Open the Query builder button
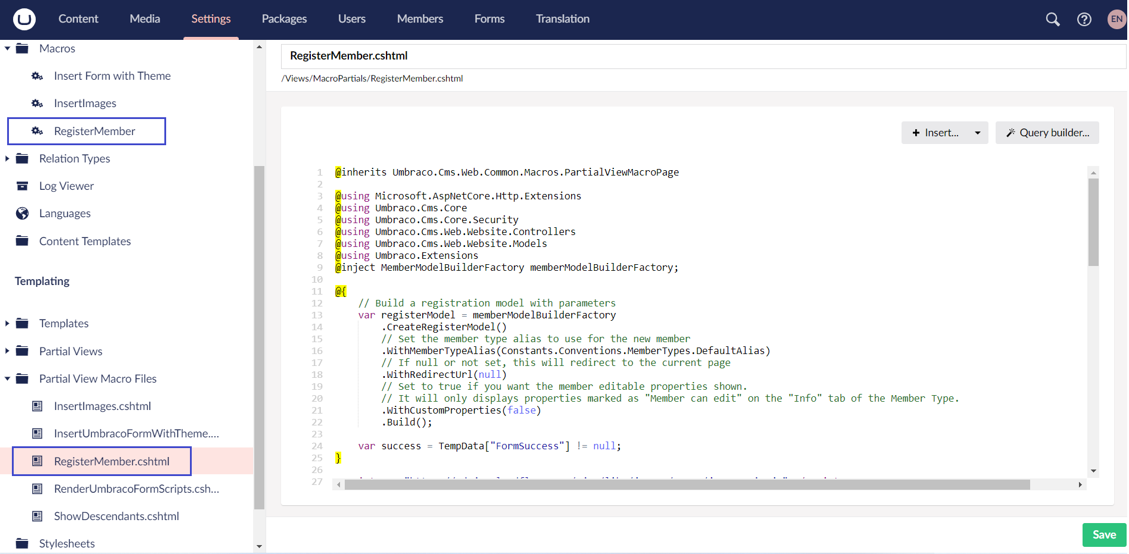Screen dimensions: 1129x554 pyautogui.click(x=1047, y=133)
